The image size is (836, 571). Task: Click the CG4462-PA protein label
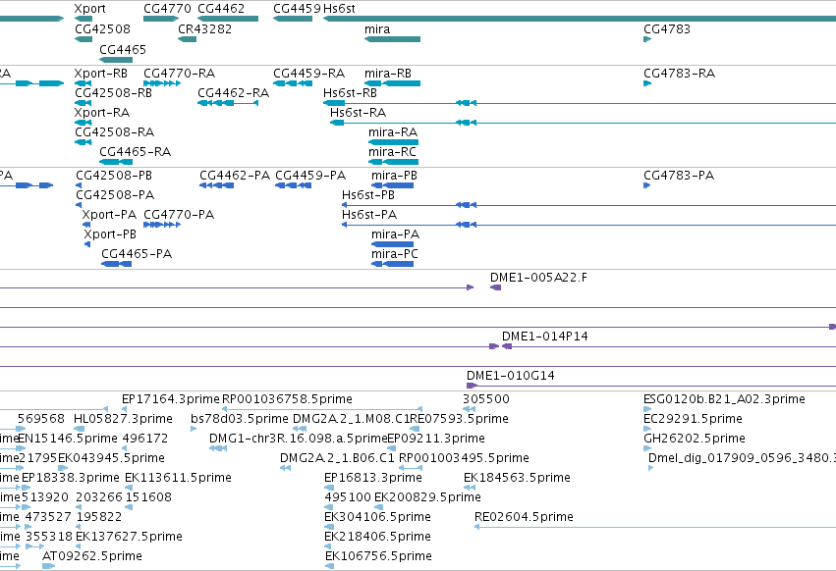point(235,176)
